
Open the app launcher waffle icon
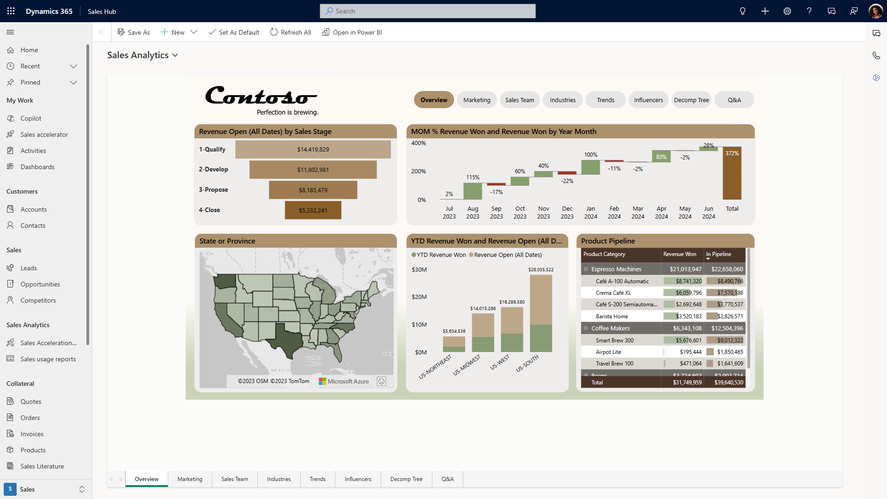click(11, 11)
